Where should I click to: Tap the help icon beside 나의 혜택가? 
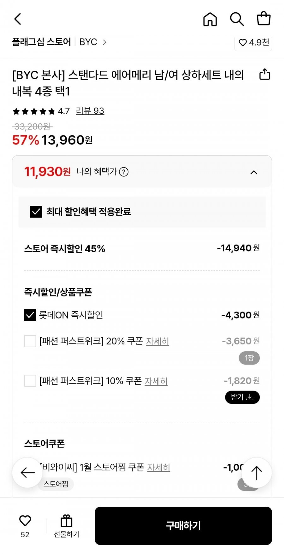click(124, 172)
